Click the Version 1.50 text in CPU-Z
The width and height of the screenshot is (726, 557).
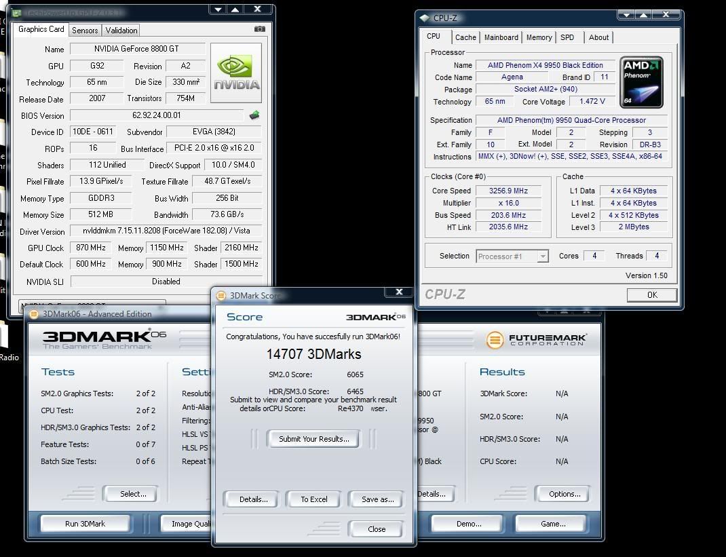647,275
